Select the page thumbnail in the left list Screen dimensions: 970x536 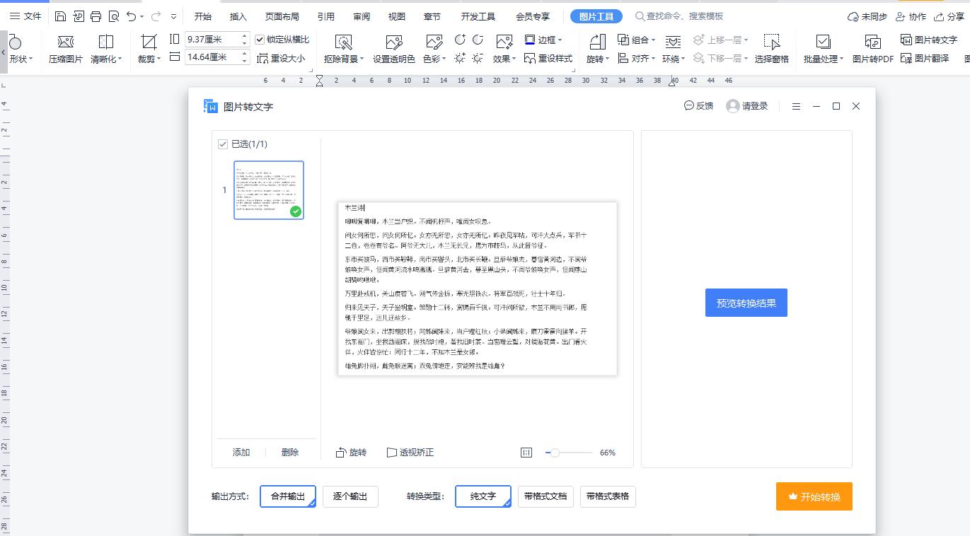269,190
